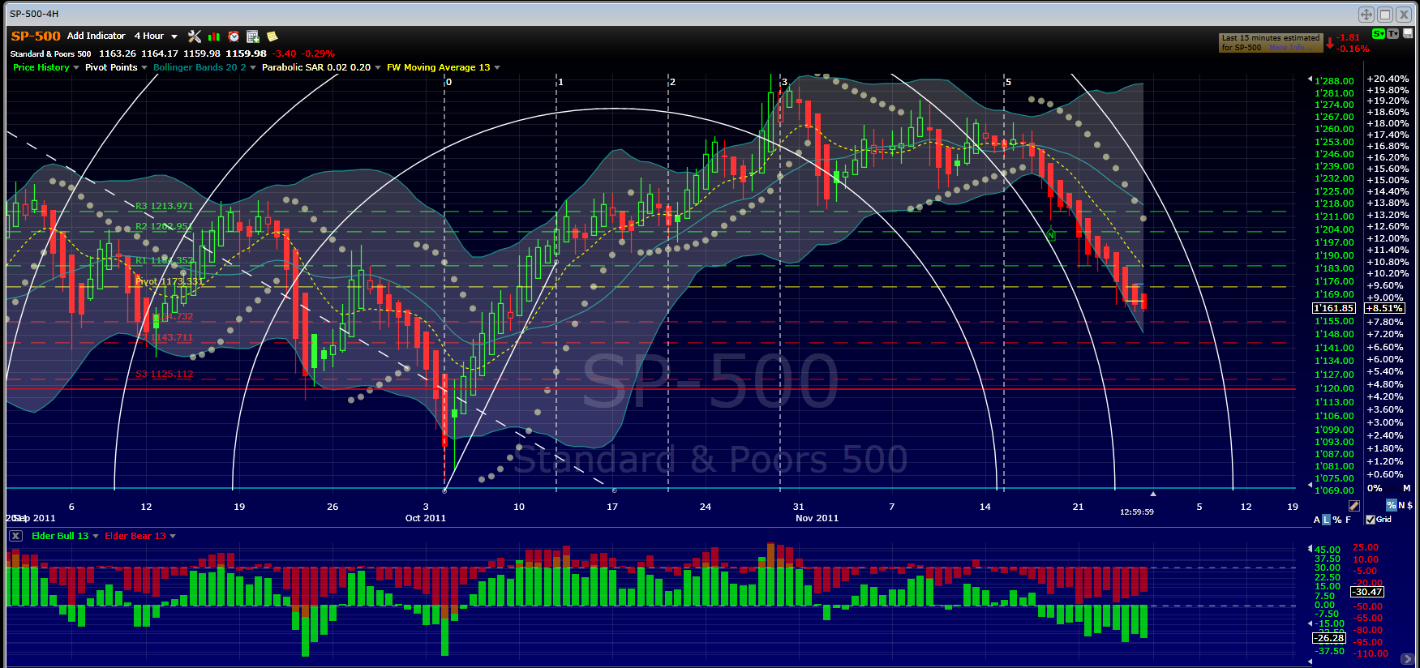
Task: Click the R3 1213.971 pivot label
Action: click(164, 206)
